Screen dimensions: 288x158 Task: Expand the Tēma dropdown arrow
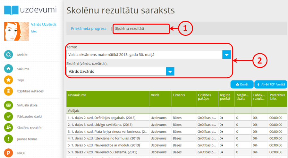pyautogui.click(x=226, y=55)
